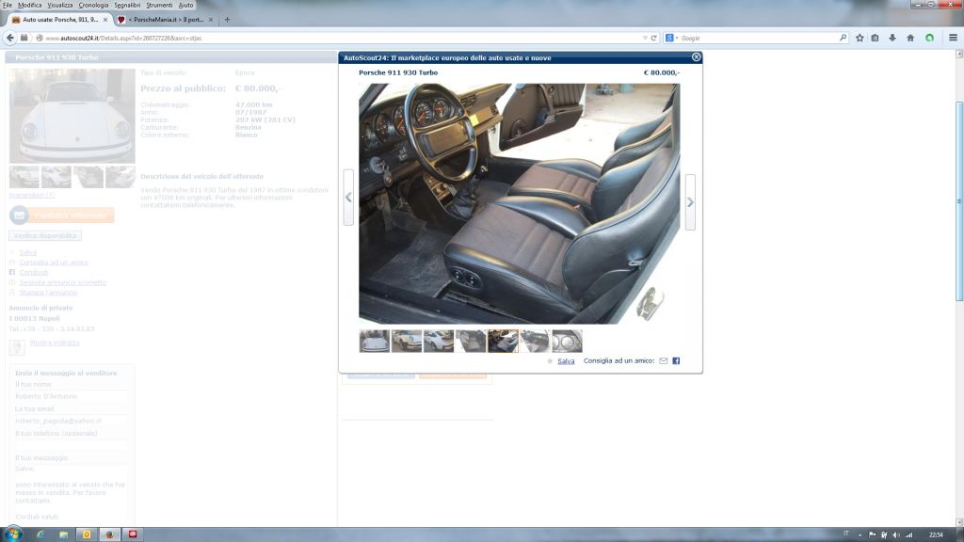Click the 'Segnala annuncio scorretto' link
This screenshot has height=542, width=964.
pos(63,282)
